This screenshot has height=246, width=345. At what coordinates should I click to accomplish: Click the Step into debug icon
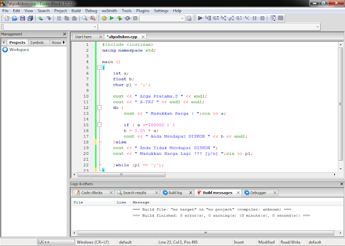click(x=224, y=18)
